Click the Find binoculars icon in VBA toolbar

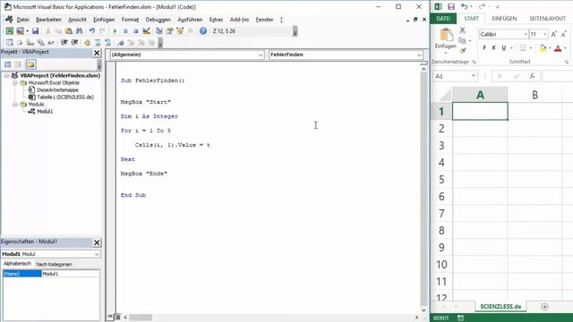(79, 31)
